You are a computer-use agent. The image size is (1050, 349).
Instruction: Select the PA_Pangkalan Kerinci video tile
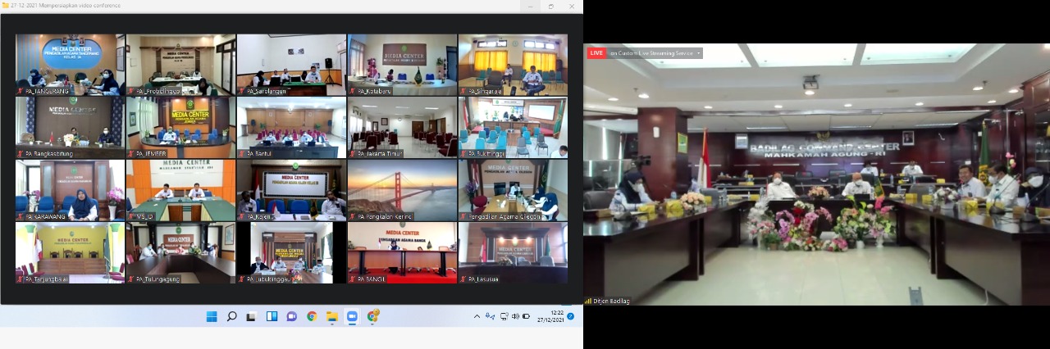click(x=402, y=190)
